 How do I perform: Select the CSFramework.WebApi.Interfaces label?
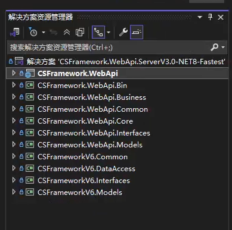pyautogui.click(x=94, y=133)
